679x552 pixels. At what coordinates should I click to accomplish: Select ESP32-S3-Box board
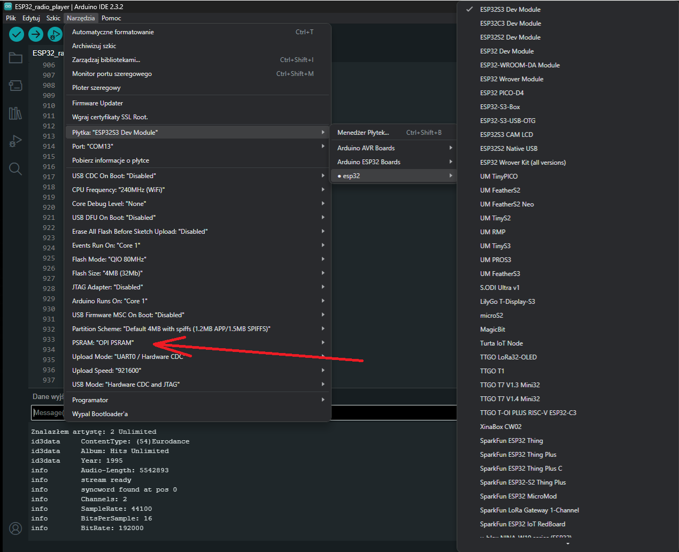tap(568, 107)
